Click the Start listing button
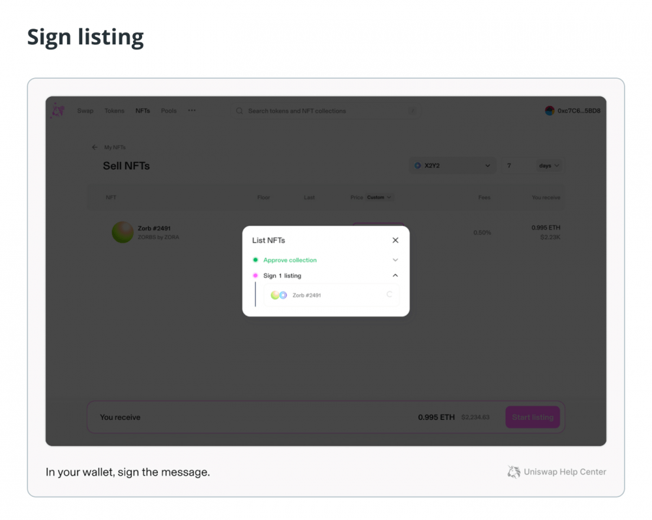This screenshot has height=520, width=652. coord(533,417)
